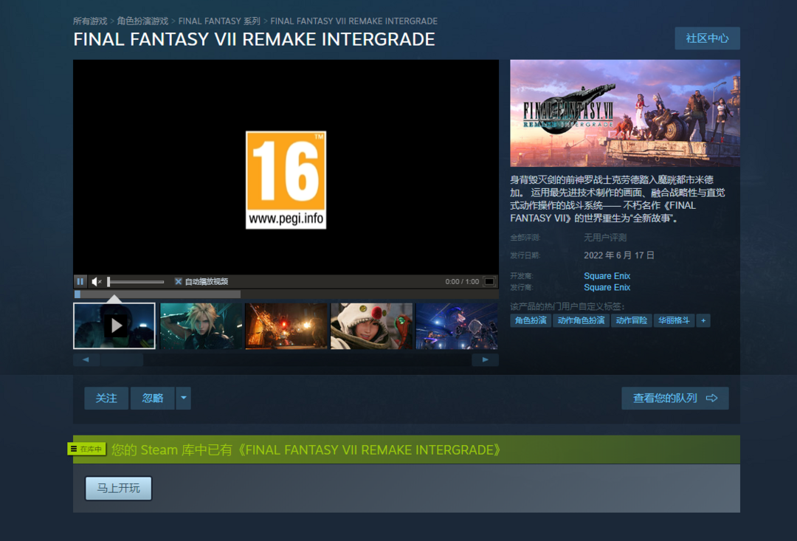Viewport: 797px width, 541px height.
Task: Open 查看您的队列 queue button
Action: pos(675,398)
